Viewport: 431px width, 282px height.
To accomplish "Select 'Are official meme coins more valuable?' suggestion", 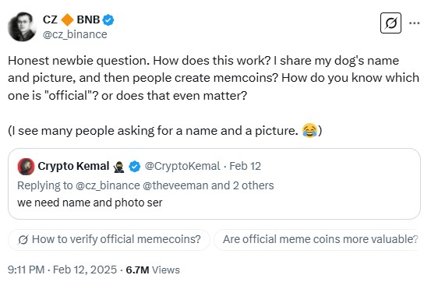I will (x=316, y=240).
